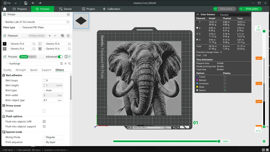Select the plate 1 thumbnail
The width and height of the screenshot is (270, 152).
coord(81,21)
